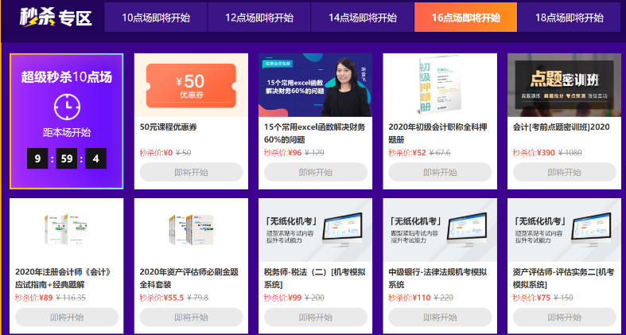Open 中级银行-法律法规机考模拟系统 title
The width and height of the screenshot is (626, 335).
(437, 279)
